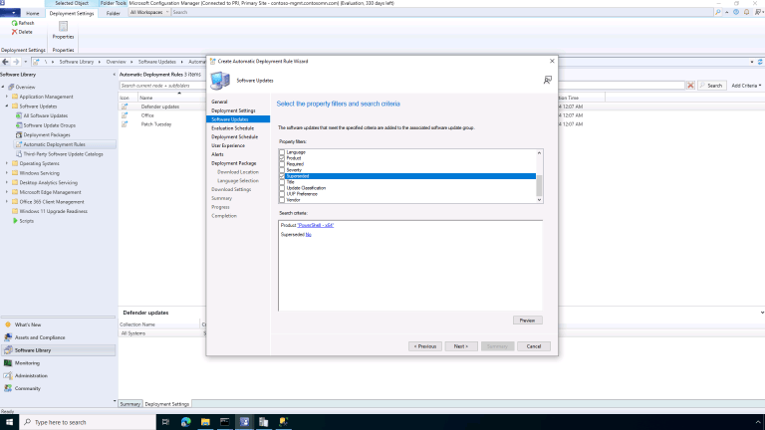Click the Previous button in the wizard

(x=425, y=346)
